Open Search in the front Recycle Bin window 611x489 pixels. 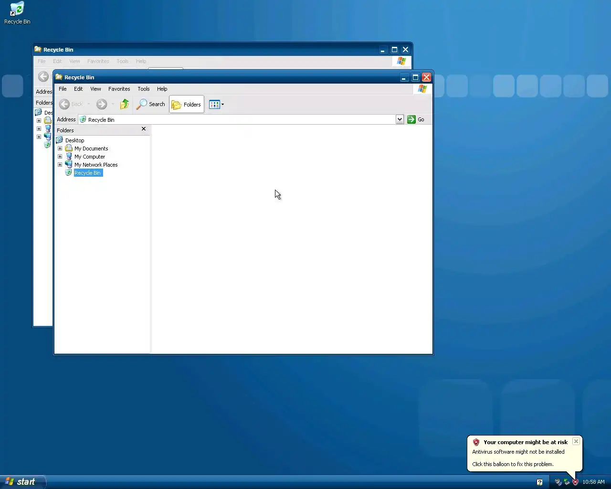click(x=151, y=104)
